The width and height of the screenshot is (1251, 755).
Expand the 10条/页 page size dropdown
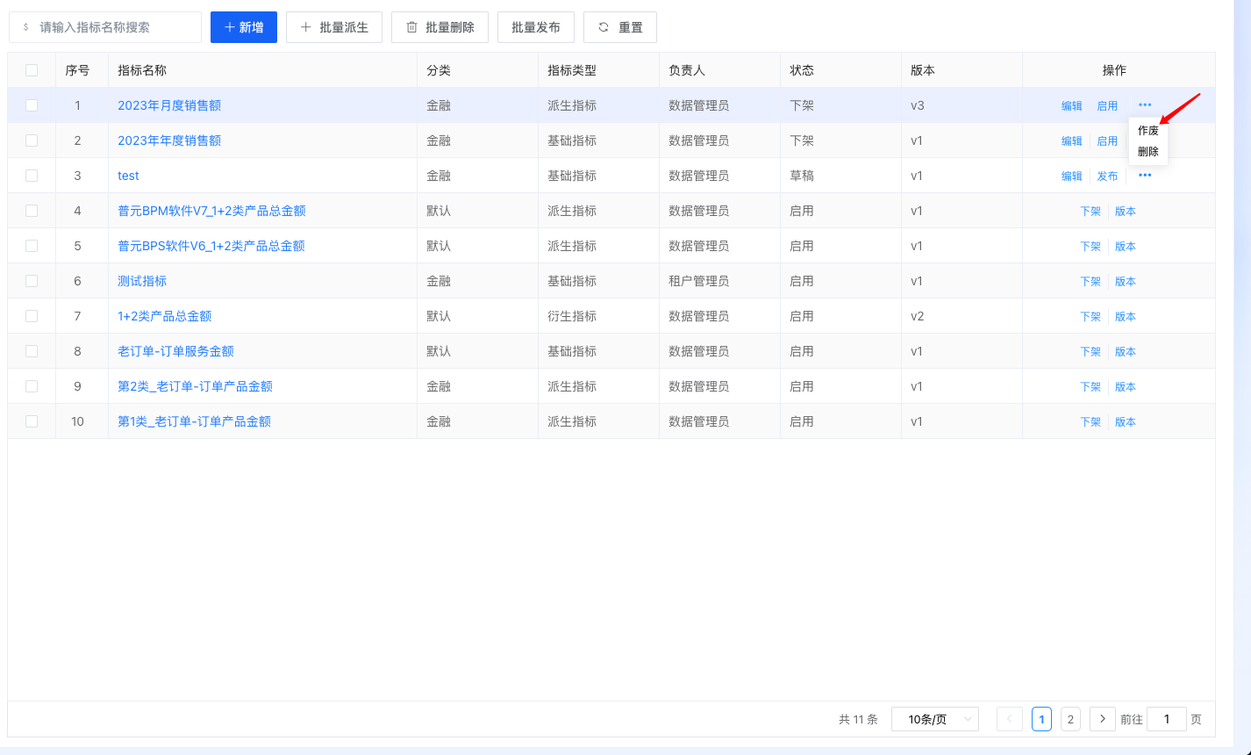coord(934,719)
